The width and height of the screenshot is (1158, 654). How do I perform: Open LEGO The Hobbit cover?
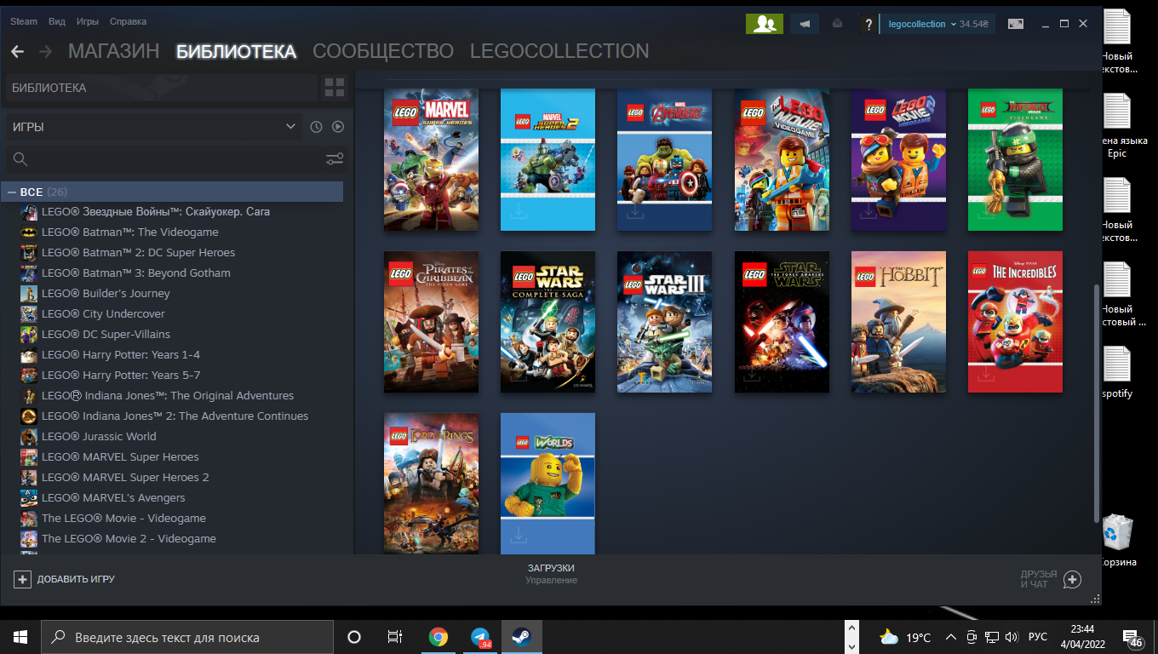coord(898,322)
